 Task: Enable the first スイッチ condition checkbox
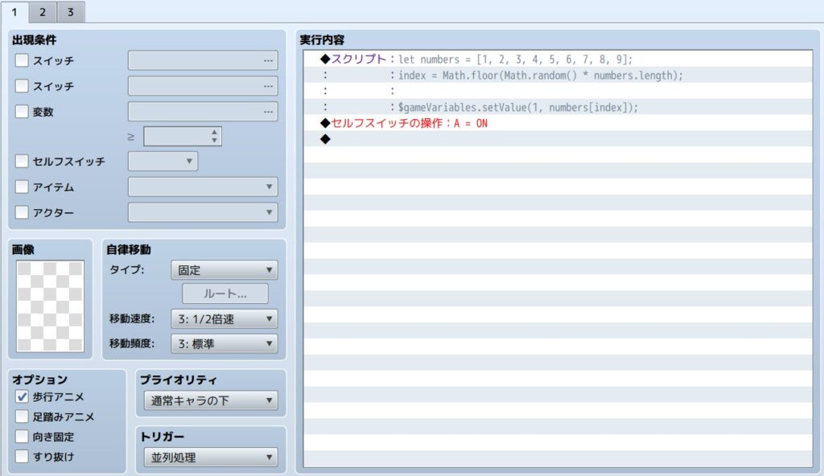(x=22, y=60)
